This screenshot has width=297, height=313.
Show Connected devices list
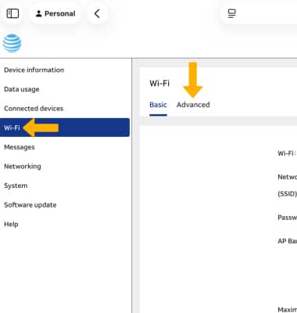pyautogui.click(x=34, y=109)
